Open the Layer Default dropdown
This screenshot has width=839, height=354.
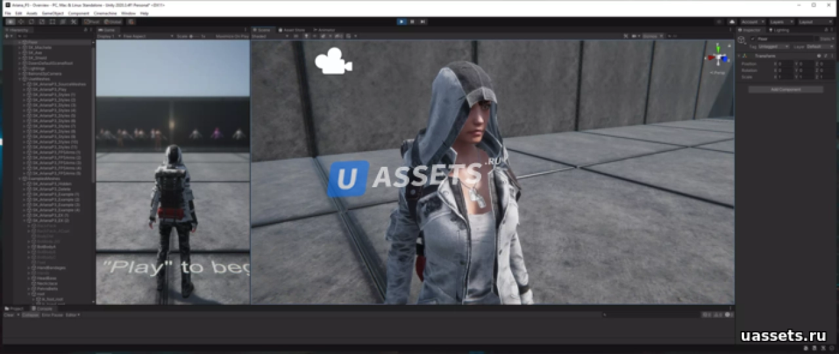[820, 46]
